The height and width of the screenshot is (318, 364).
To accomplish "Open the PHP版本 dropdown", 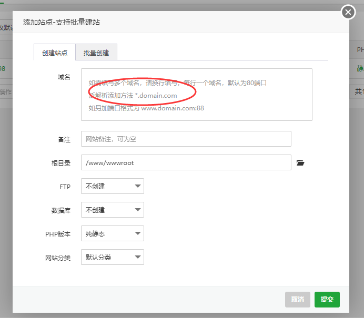I will (x=113, y=233).
